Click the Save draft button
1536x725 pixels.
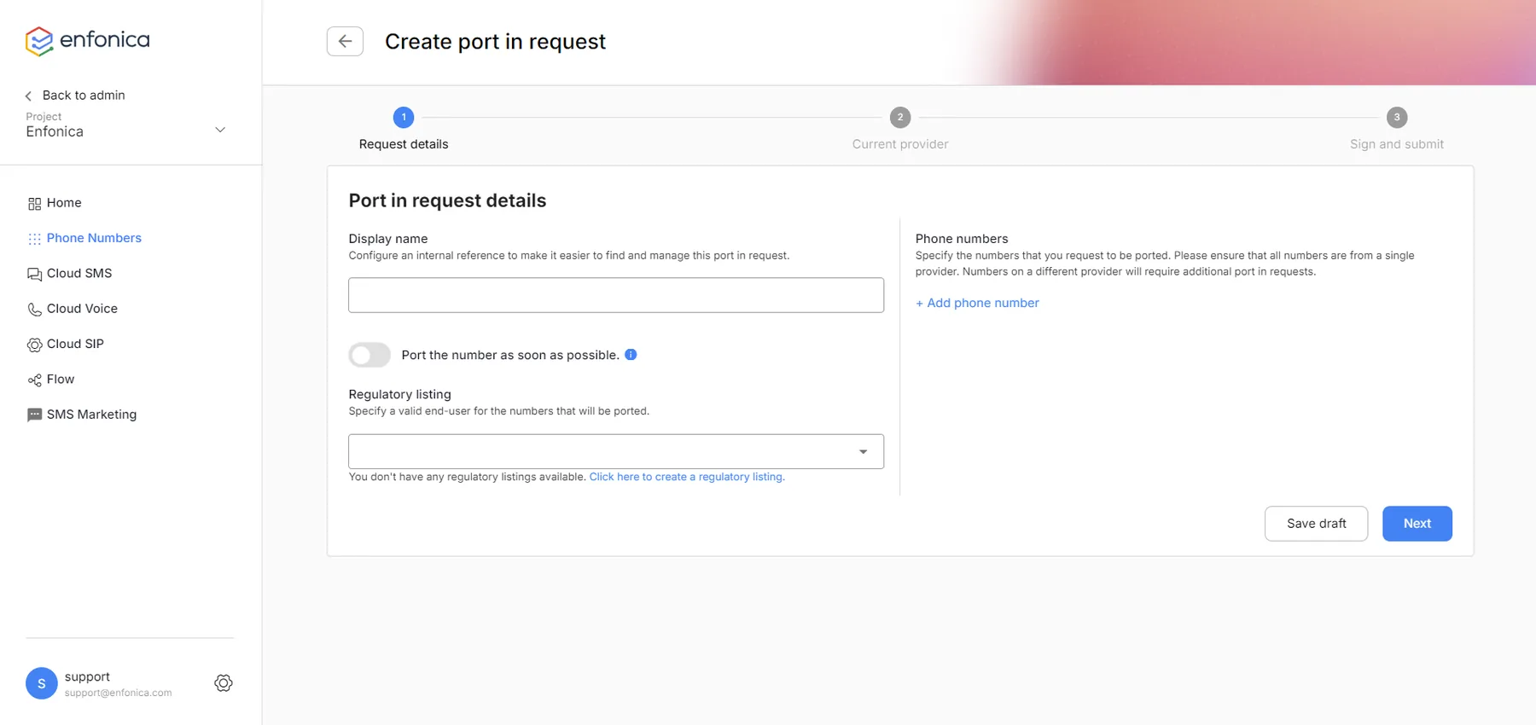point(1316,524)
